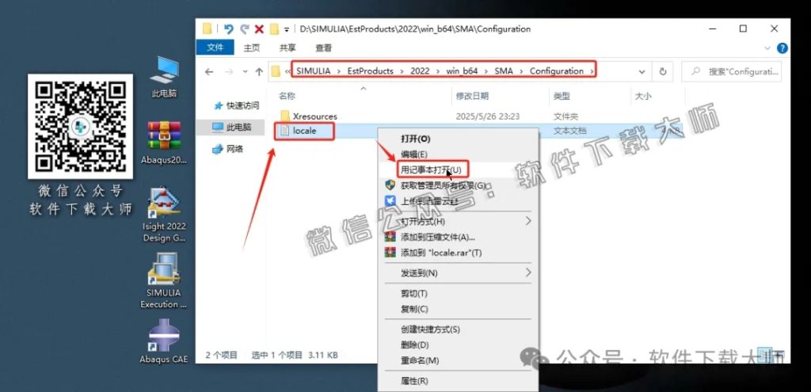Choose 添加到压缩文件(A)... menu entry
This screenshot has height=392, width=811.
437,237
